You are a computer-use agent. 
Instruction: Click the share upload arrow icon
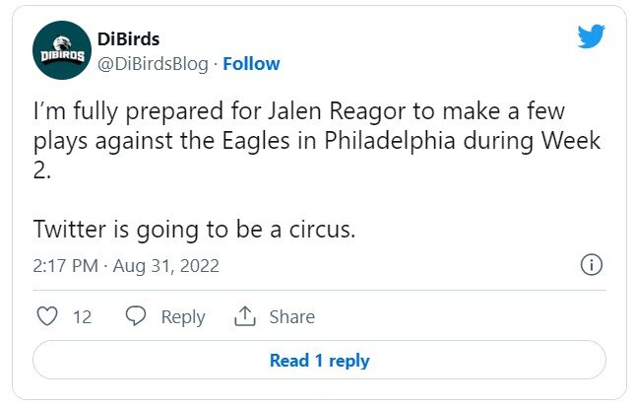coord(244,316)
